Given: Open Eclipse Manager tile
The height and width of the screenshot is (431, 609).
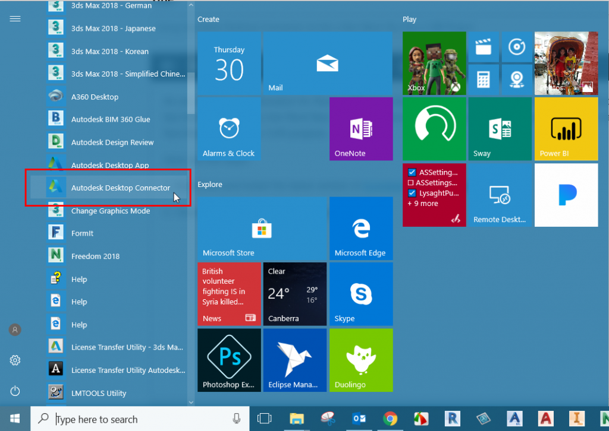Looking at the screenshot, I should (x=295, y=360).
